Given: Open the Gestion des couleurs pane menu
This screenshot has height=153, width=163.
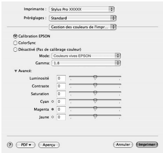Looking at the screenshot, I should (x=82, y=27).
